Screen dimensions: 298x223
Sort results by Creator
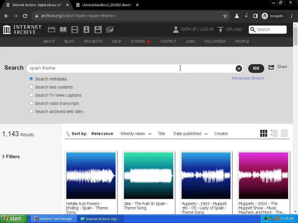point(221,134)
